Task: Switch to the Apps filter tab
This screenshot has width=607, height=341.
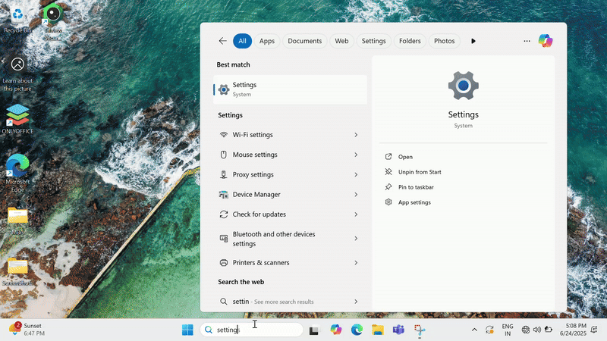Action: [267, 41]
